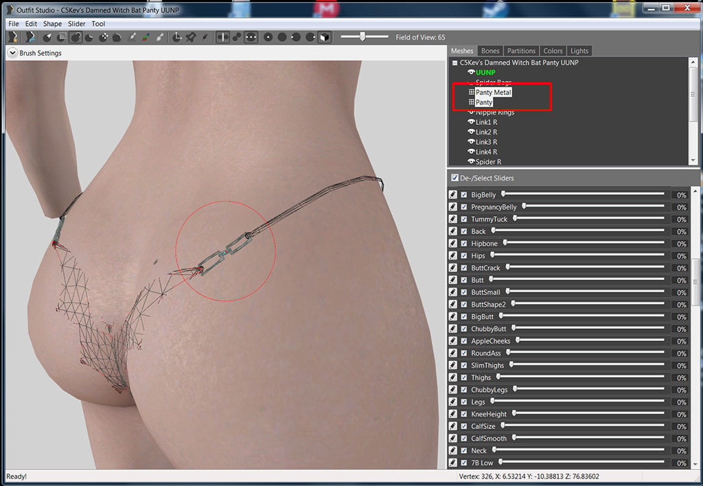The width and height of the screenshot is (703, 486).
Task: Select the Vertex edit pencil tool
Action: coord(205,37)
